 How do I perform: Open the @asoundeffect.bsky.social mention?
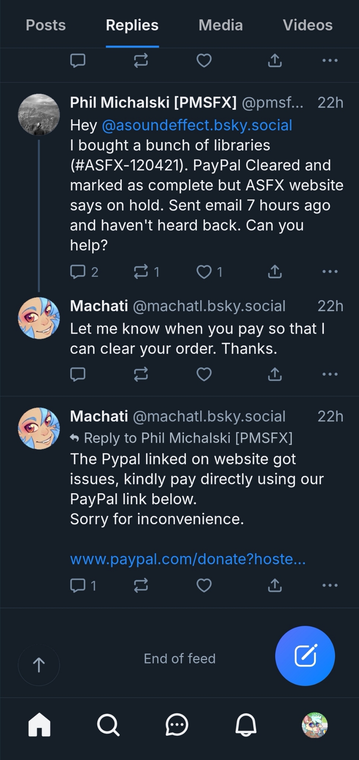(197, 125)
